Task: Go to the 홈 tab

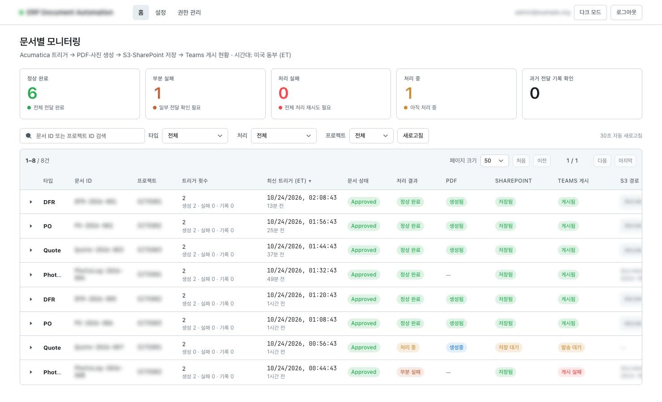Action: (x=141, y=13)
